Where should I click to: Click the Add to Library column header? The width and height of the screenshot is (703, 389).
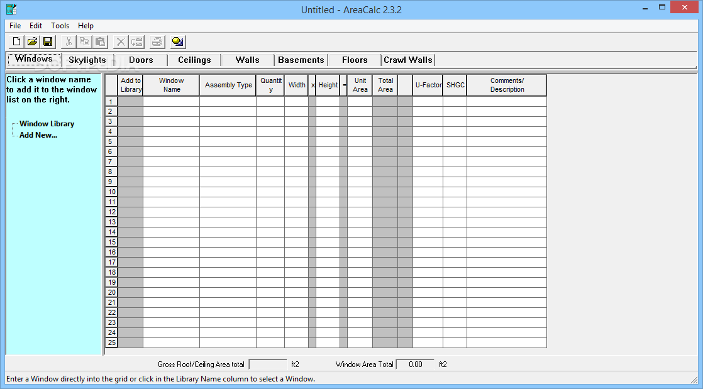(x=130, y=85)
